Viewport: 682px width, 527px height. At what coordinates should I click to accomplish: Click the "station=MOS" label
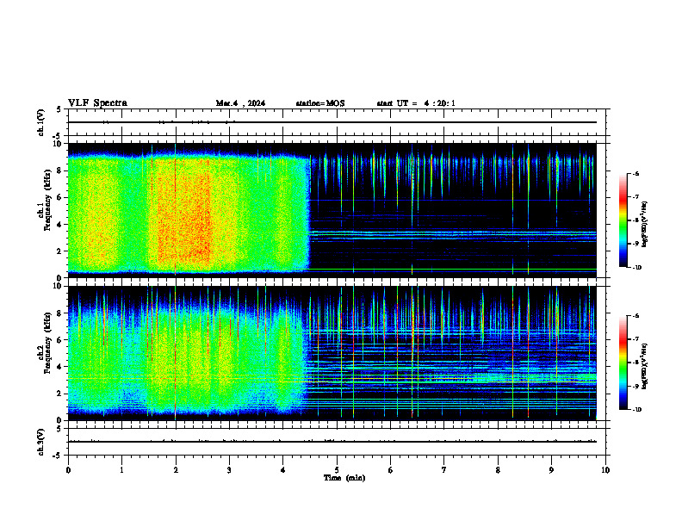[320, 103]
